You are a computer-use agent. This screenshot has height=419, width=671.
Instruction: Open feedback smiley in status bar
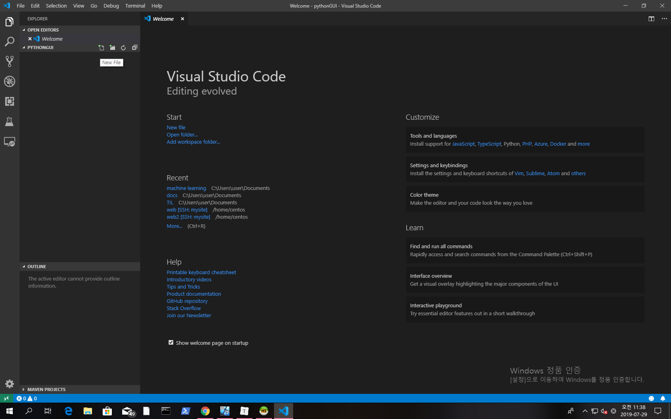(x=651, y=398)
